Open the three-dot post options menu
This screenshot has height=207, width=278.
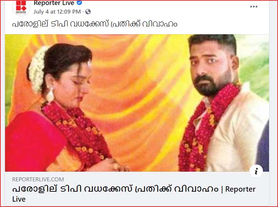(254, 7)
